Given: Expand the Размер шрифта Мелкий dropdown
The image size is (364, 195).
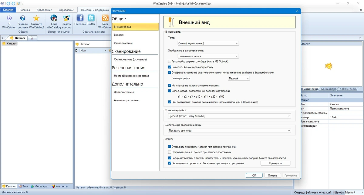Looking at the screenshot, I should click(x=239, y=78).
